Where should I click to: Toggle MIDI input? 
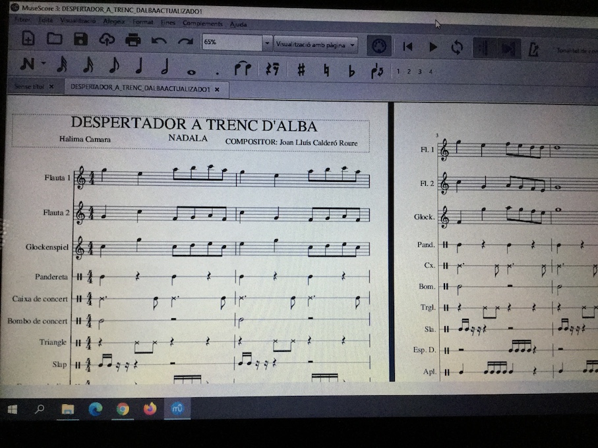pos(379,46)
